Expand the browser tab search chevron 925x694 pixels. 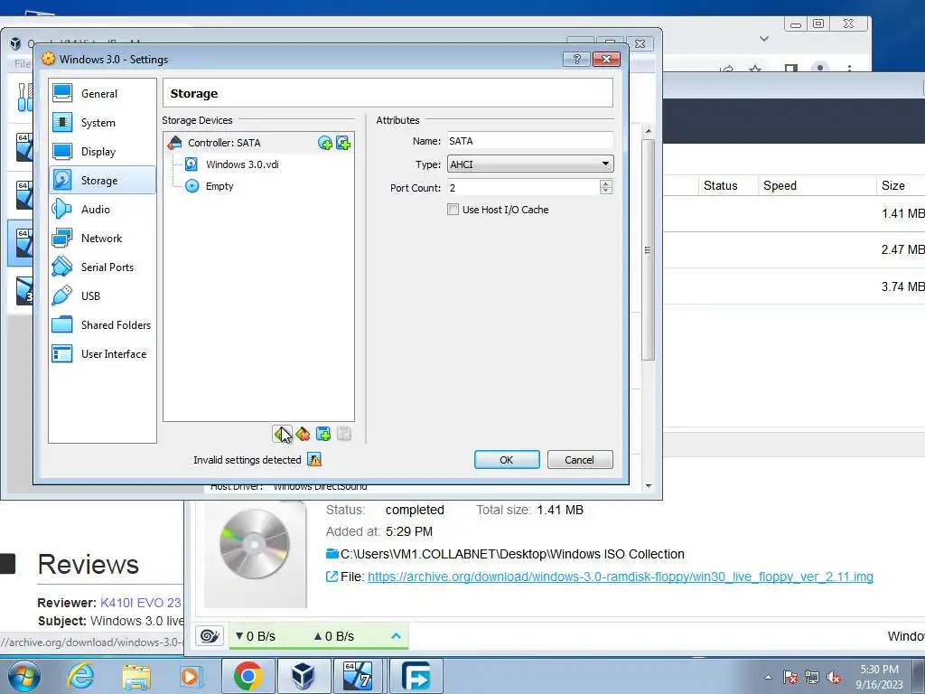pos(764,39)
